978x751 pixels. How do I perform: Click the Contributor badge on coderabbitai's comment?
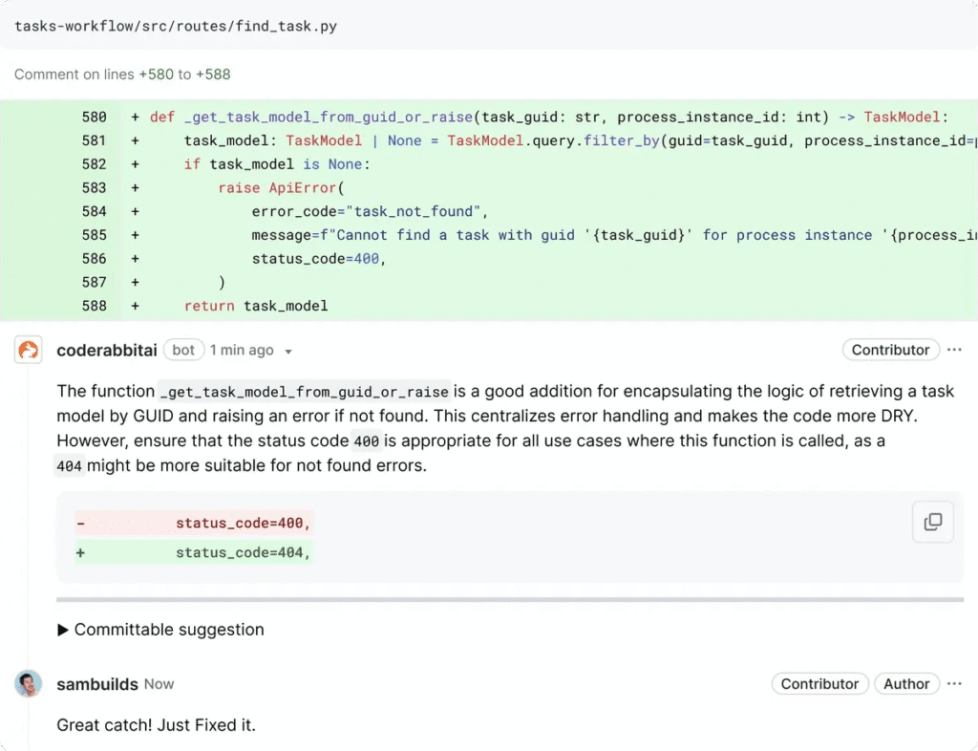click(x=890, y=350)
